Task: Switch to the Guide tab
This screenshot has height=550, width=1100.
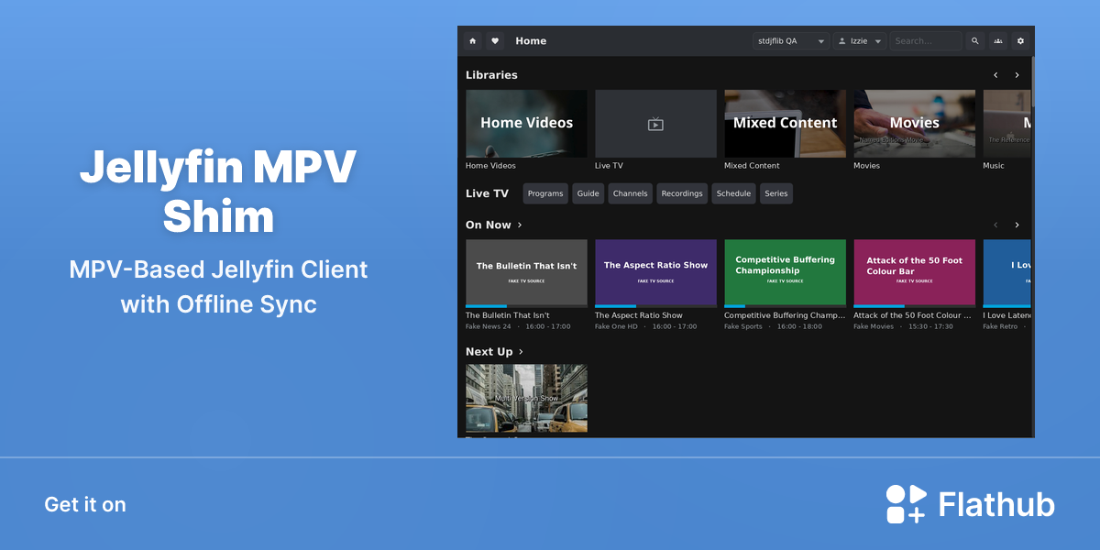Action: pyautogui.click(x=588, y=193)
